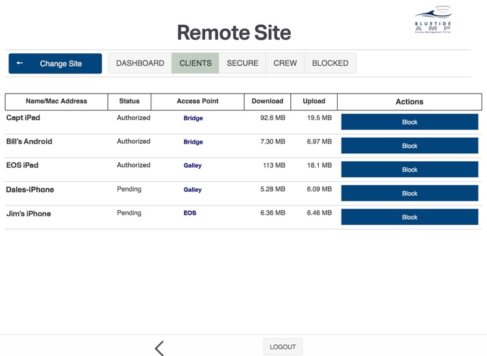Block Dales-iPhone pending client

(409, 194)
